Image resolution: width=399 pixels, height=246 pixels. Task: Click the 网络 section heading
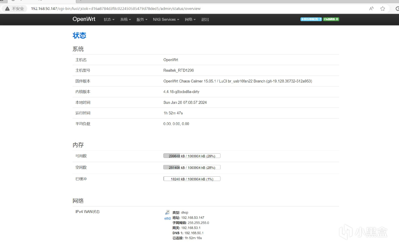coord(78,201)
